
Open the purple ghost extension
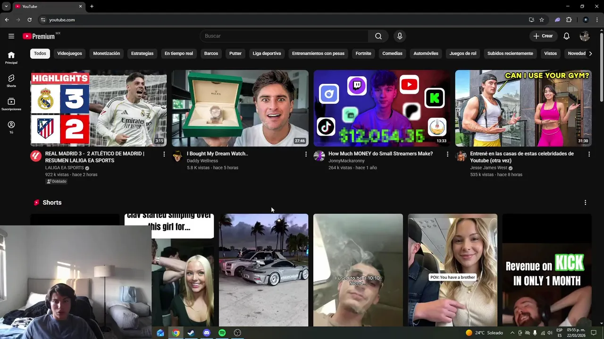558,20
